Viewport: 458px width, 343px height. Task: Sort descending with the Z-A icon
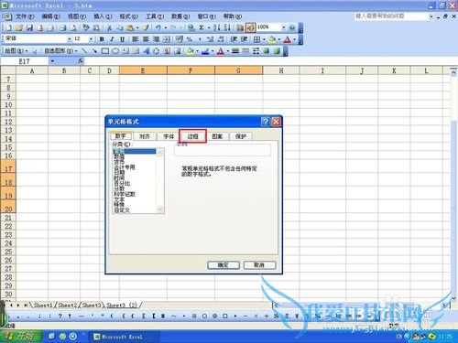coord(227,27)
